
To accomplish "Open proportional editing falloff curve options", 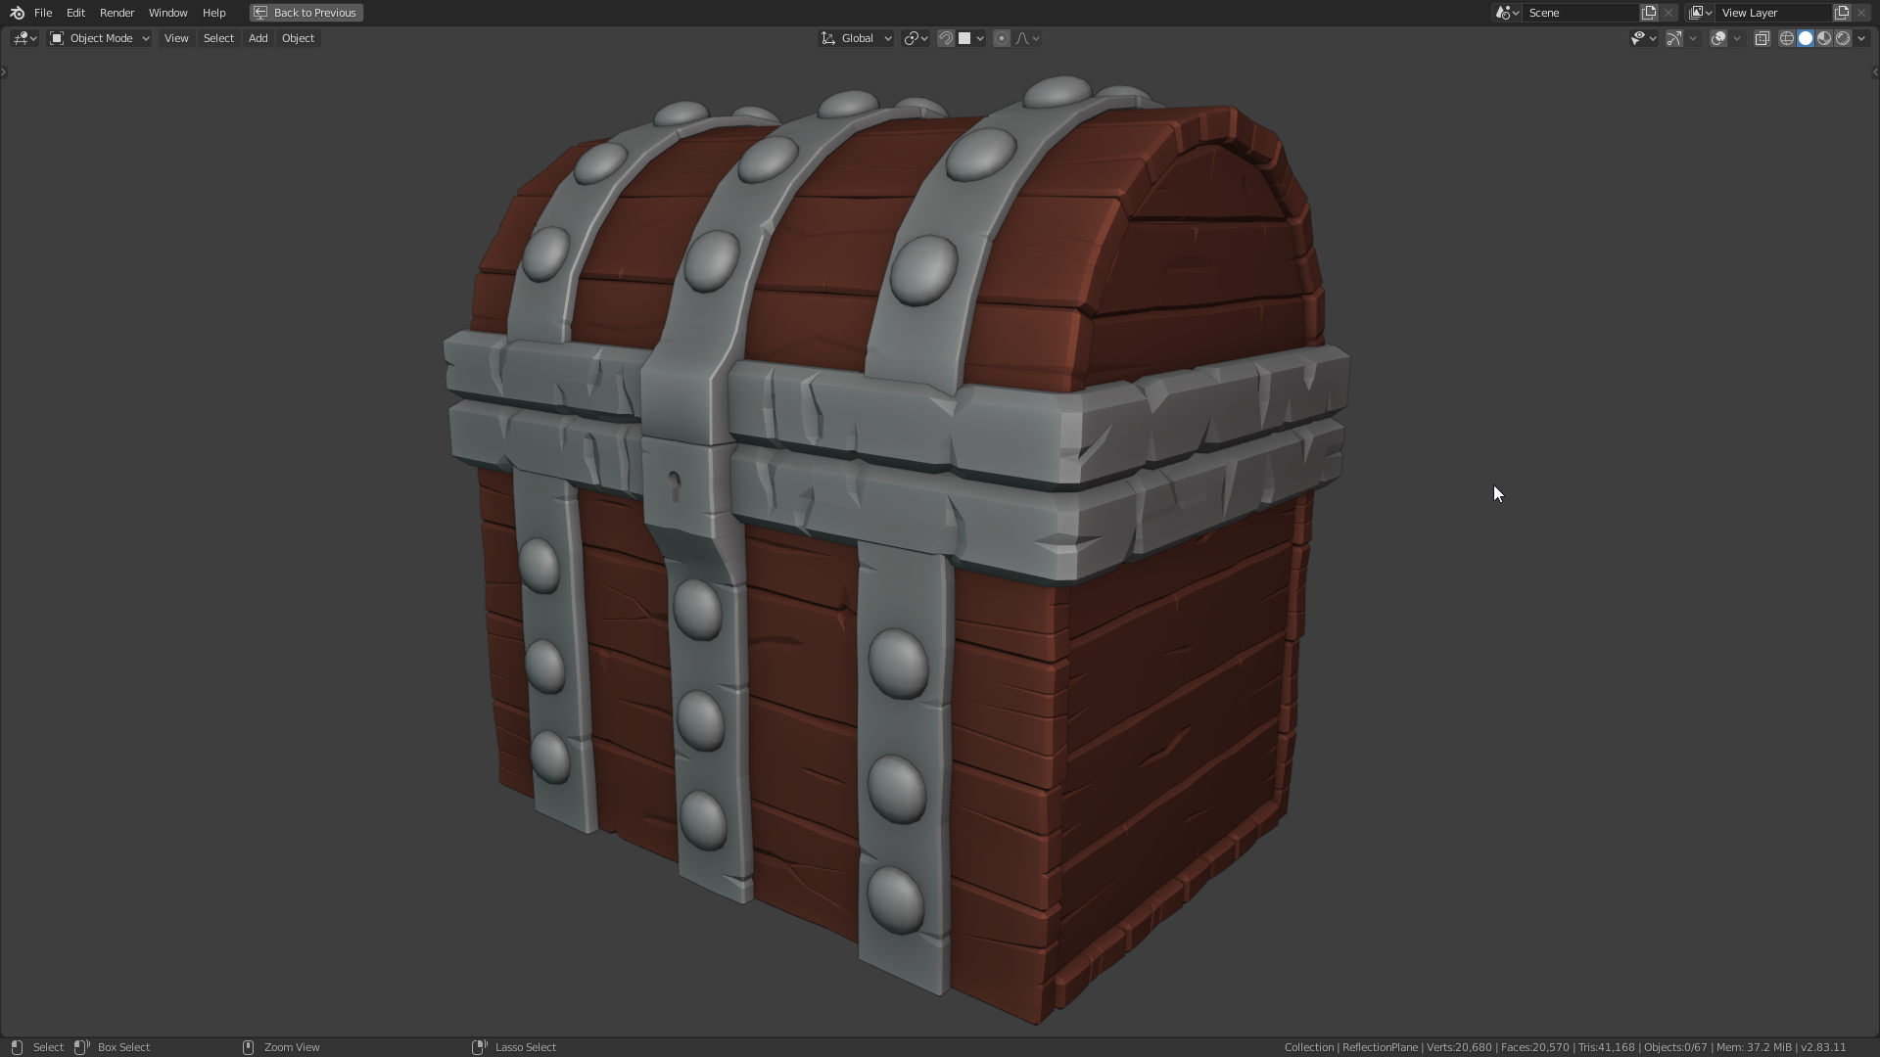I will (1027, 38).
